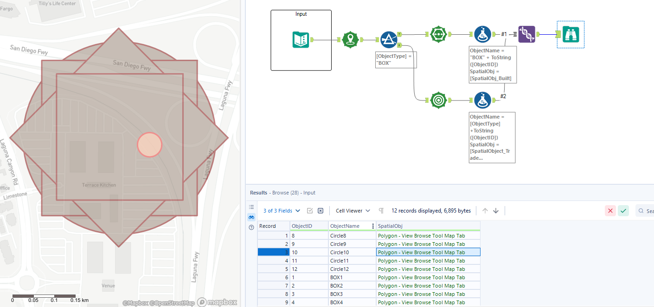Switch to map view in the Results panel
Screen dimensions: 654x307
251,217
